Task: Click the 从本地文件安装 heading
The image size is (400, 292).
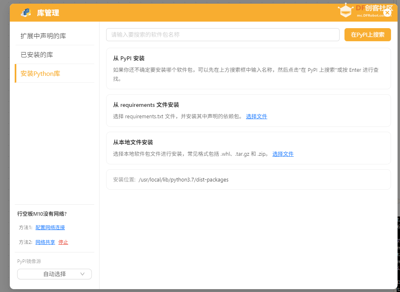Action: pos(133,142)
